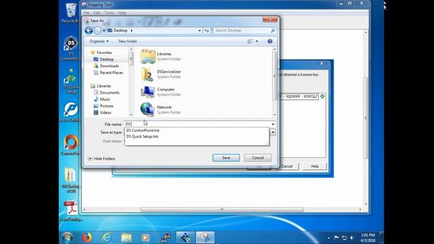Open the Save as type dropdown
434x244 pixels.
click(273, 132)
